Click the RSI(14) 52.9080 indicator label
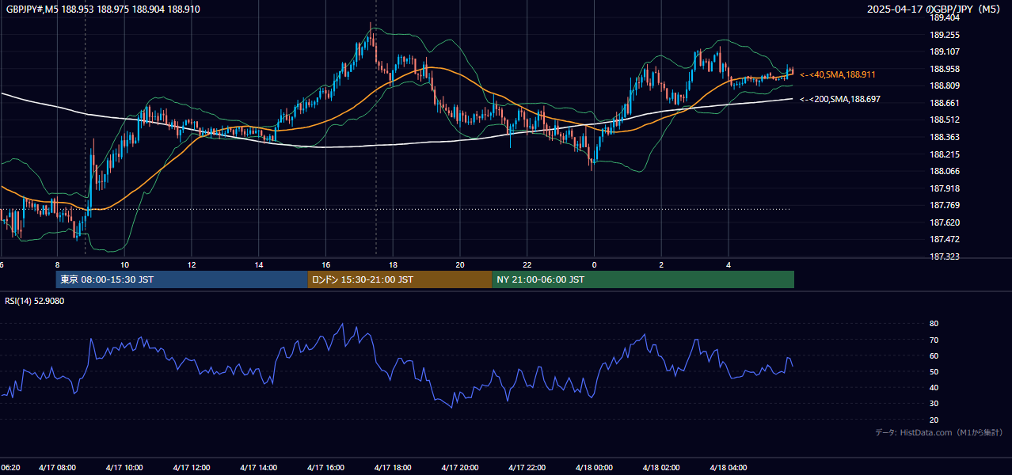The width and height of the screenshot is (1012, 475). tap(35, 301)
